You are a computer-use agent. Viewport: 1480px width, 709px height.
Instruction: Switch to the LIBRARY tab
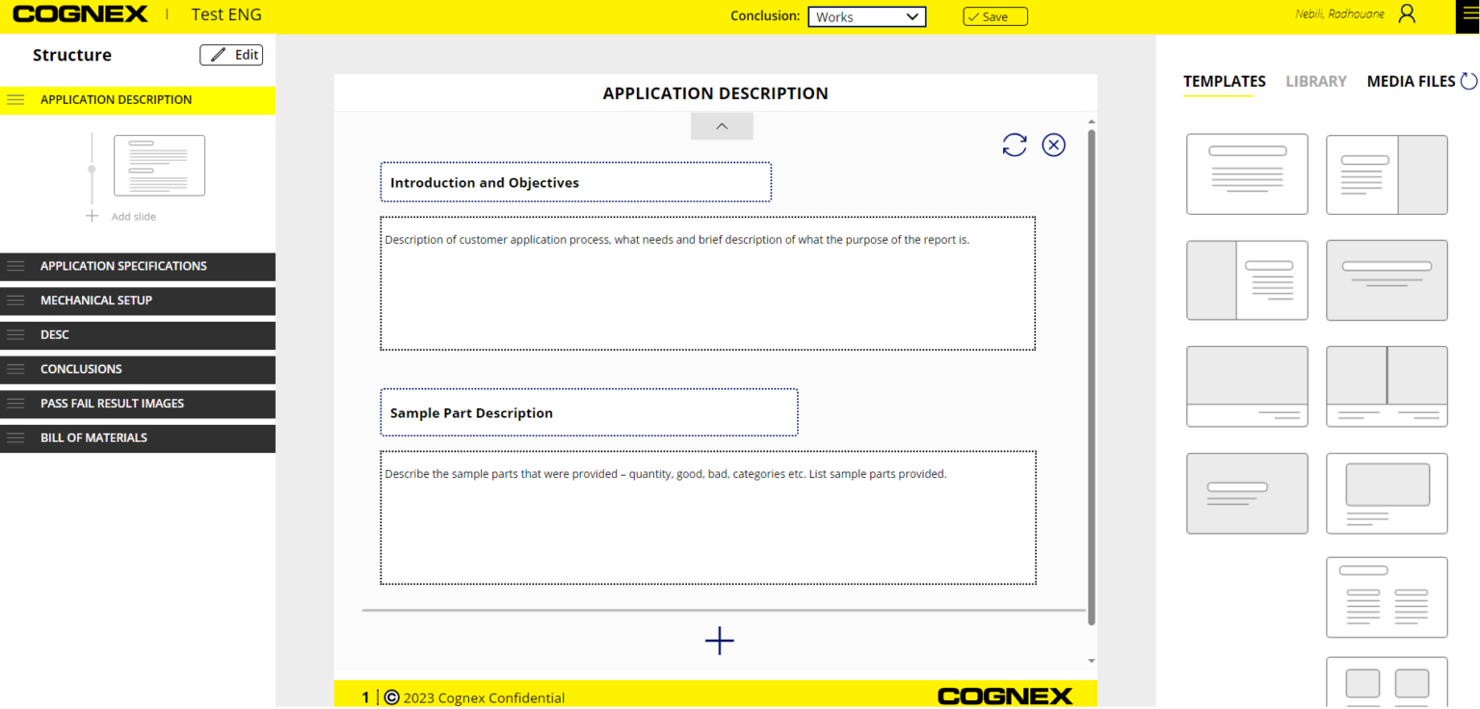click(x=1316, y=82)
